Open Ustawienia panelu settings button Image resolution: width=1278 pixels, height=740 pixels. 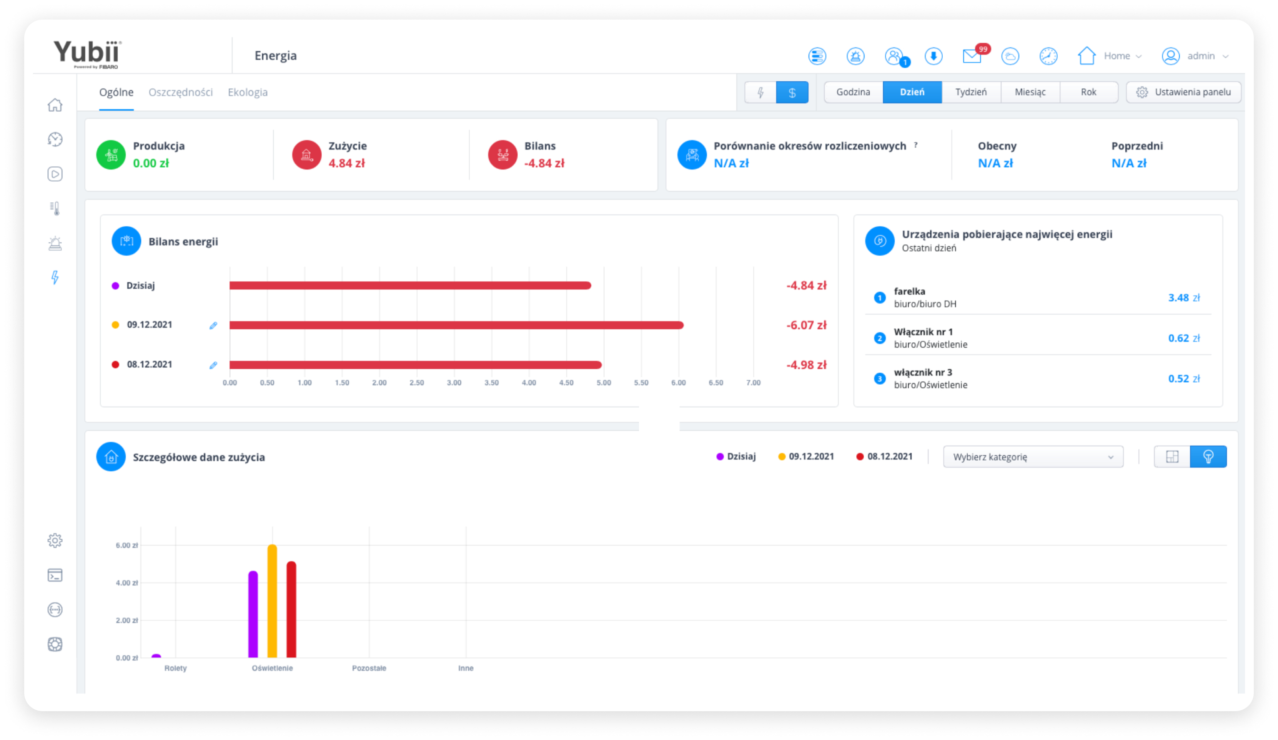coord(1184,92)
